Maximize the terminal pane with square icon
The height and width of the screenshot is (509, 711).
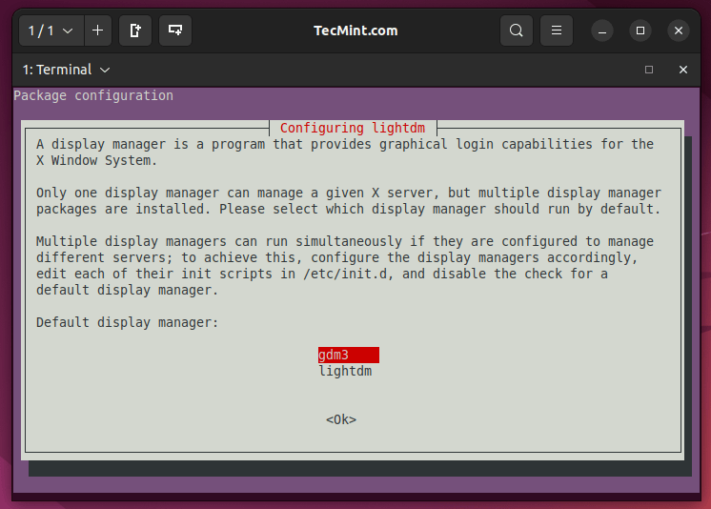coord(649,70)
